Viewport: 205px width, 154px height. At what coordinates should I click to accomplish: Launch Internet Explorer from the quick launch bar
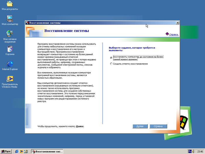click(17, 151)
